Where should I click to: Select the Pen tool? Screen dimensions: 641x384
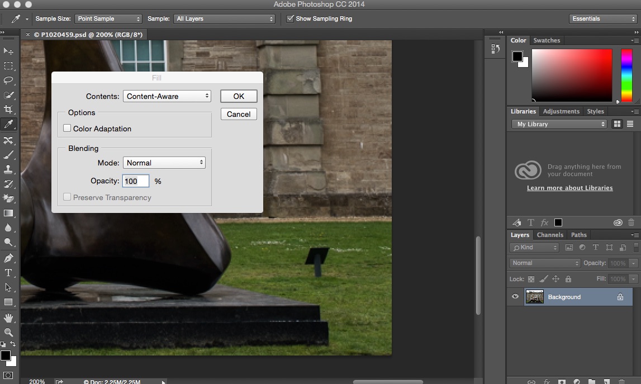(x=8, y=258)
